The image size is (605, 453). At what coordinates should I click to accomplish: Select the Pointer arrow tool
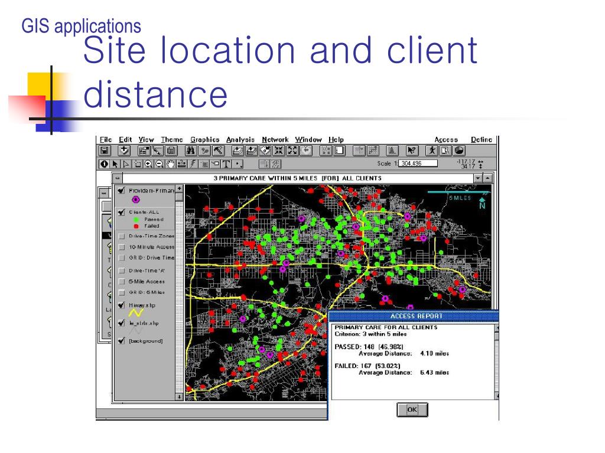(115, 164)
